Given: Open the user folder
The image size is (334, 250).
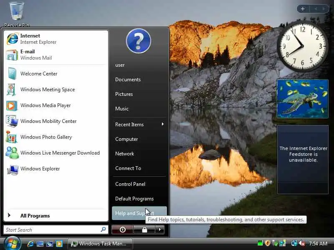Looking at the screenshot, I should (139, 65).
